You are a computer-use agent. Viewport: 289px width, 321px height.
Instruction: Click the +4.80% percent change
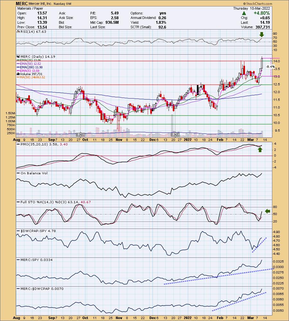tap(262, 13)
